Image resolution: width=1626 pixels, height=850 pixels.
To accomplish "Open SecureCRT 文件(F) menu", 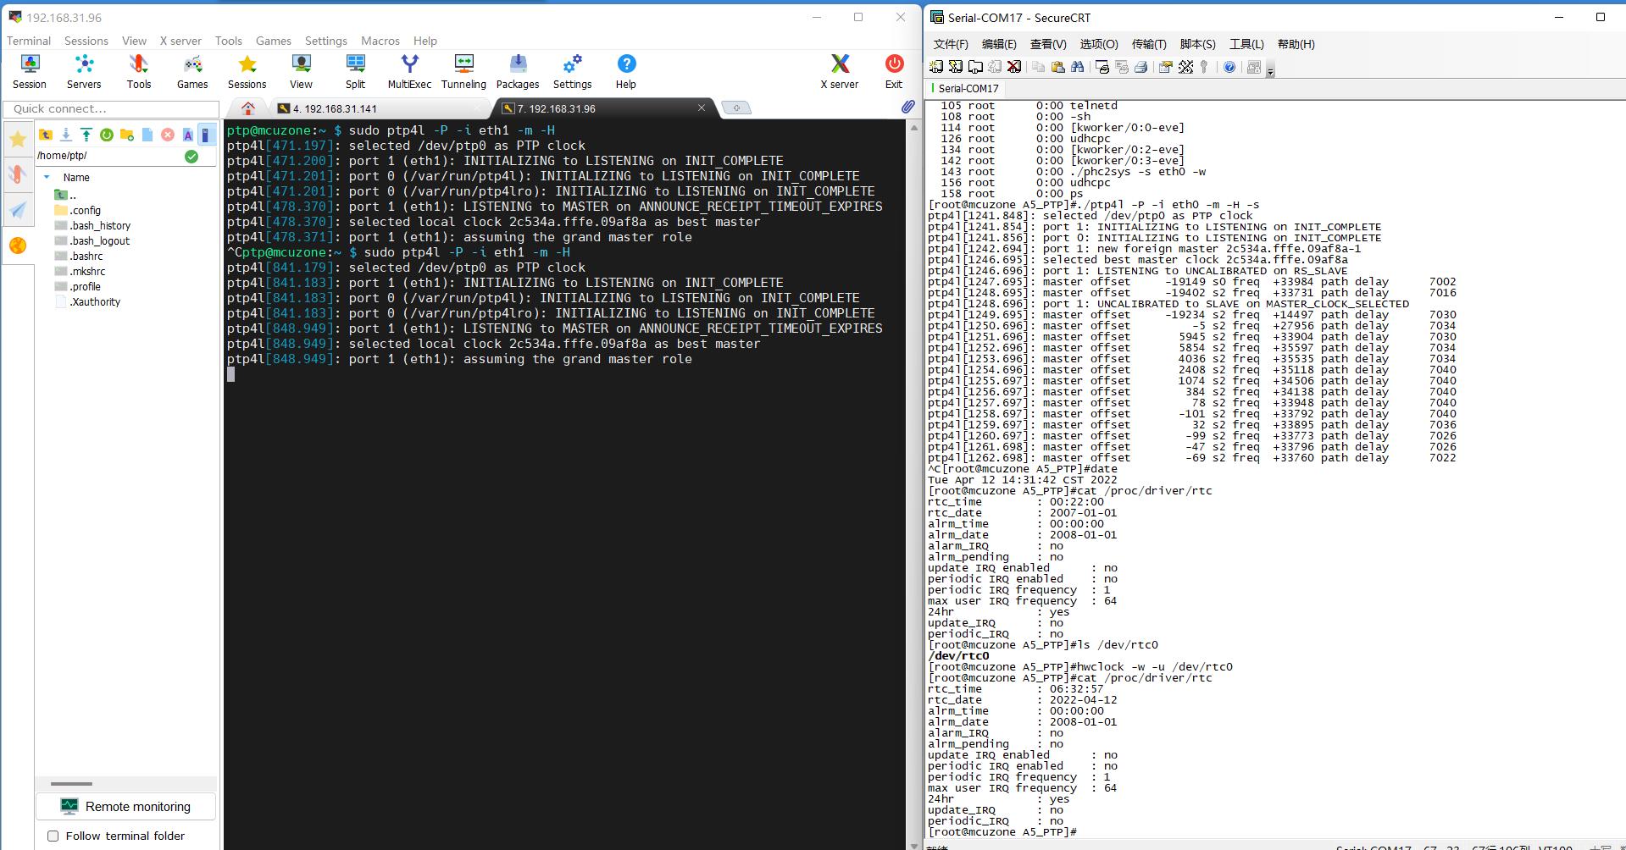I will click(951, 44).
